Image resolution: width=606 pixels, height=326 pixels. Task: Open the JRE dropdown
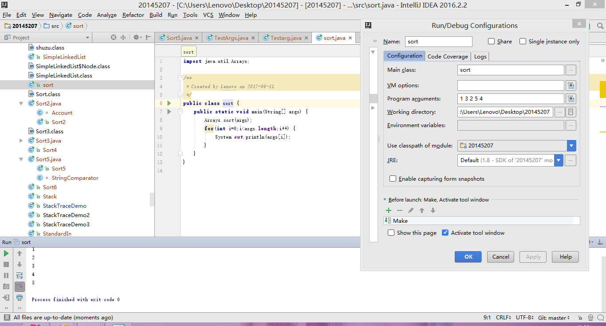coord(559,160)
